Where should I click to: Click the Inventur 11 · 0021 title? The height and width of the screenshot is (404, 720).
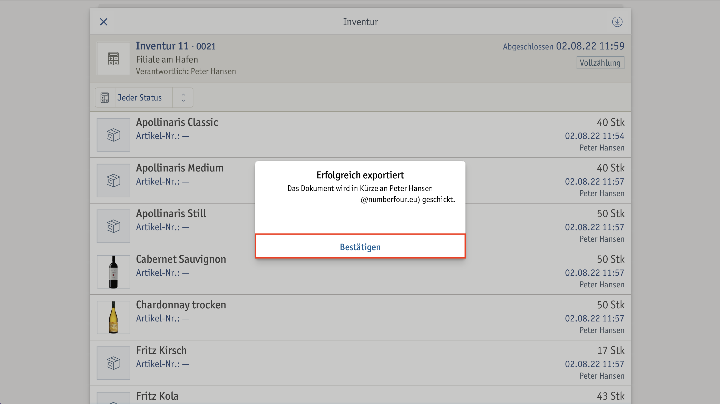click(x=176, y=46)
